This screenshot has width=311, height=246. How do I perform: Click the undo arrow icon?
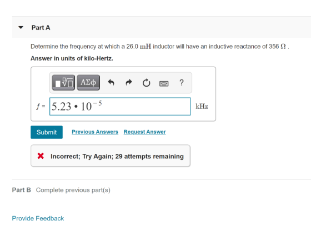(x=111, y=82)
